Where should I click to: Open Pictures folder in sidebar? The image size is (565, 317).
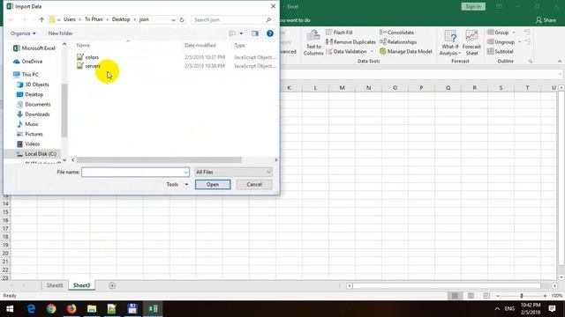click(x=29, y=134)
